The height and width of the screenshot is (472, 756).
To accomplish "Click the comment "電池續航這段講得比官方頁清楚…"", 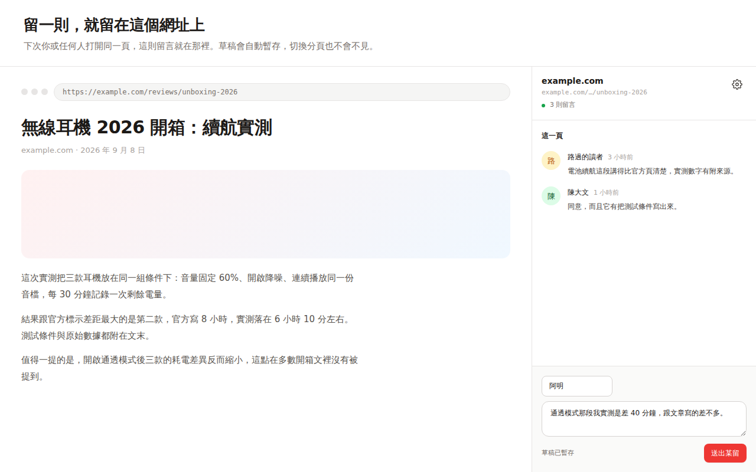I will [651, 171].
